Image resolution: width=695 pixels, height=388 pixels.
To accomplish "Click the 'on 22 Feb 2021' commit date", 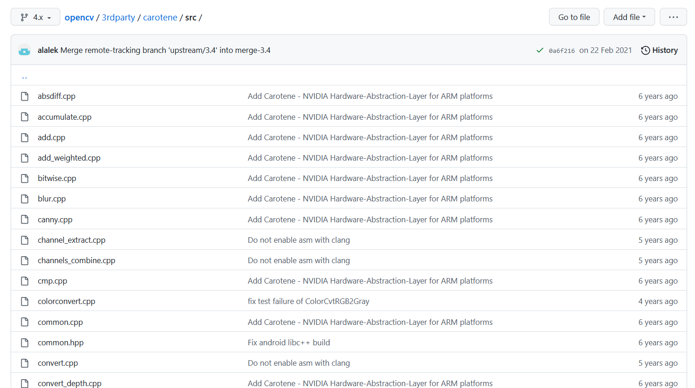I will coord(606,50).
